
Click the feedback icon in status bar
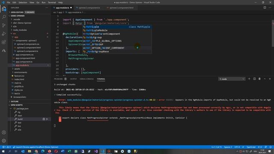(x=265, y=147)
